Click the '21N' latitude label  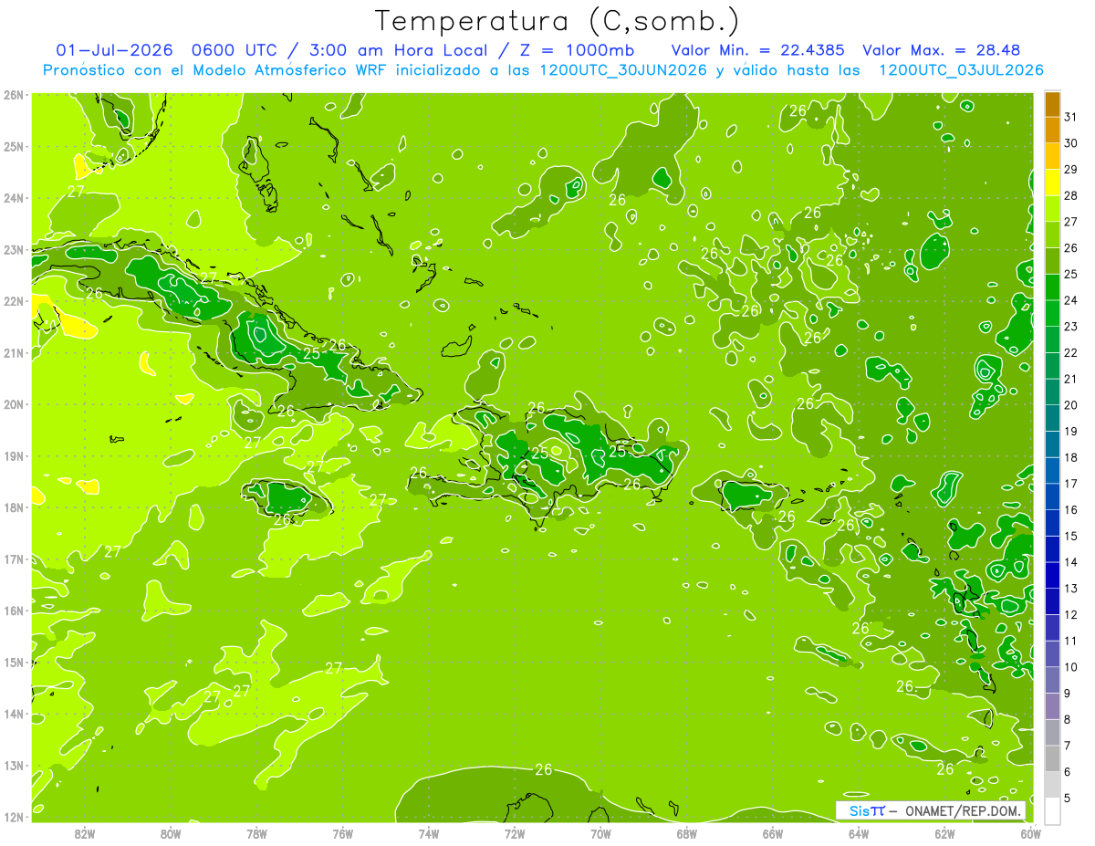14,353
